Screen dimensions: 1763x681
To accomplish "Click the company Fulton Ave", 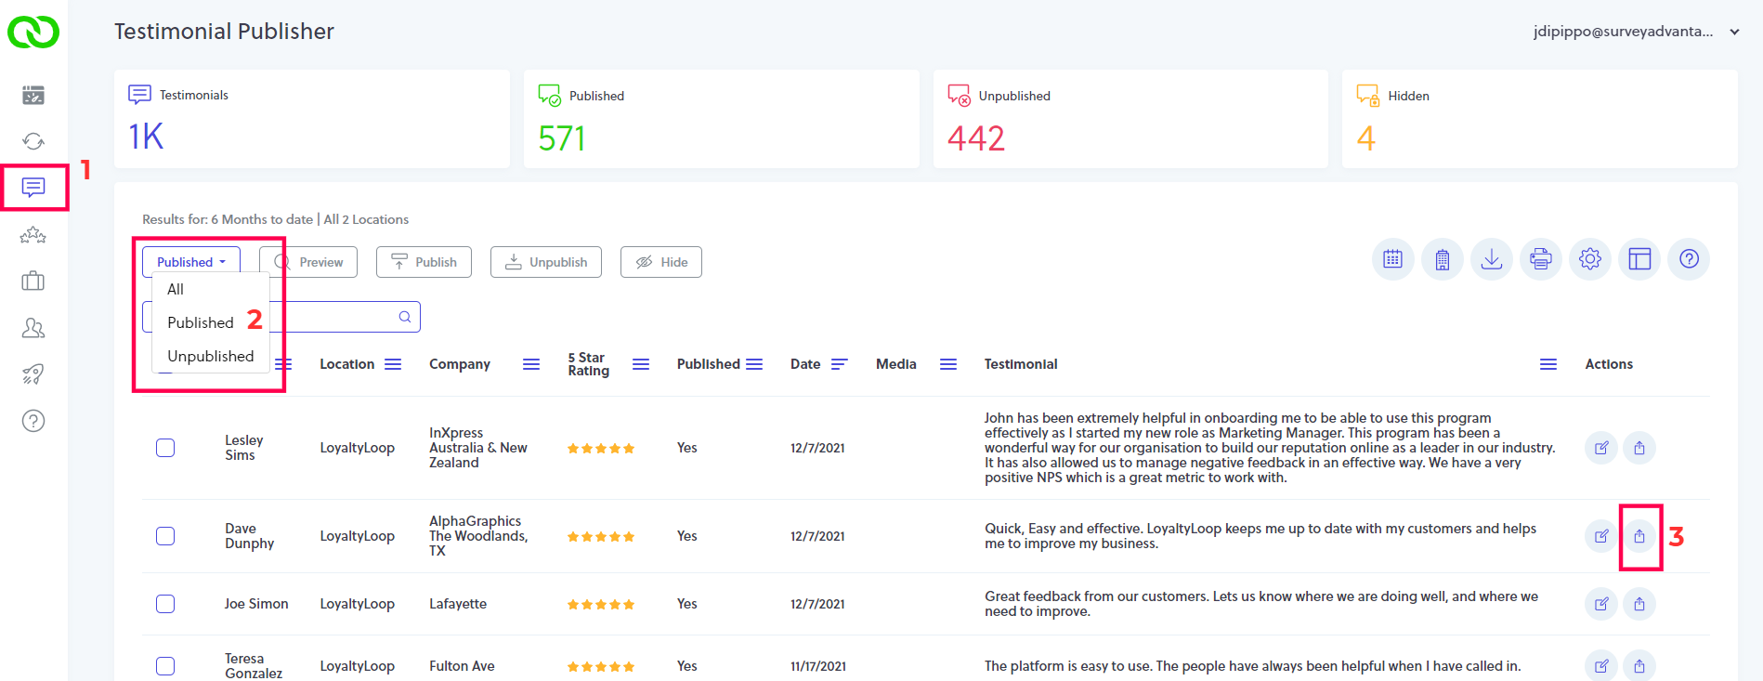I will coord(462,666).
